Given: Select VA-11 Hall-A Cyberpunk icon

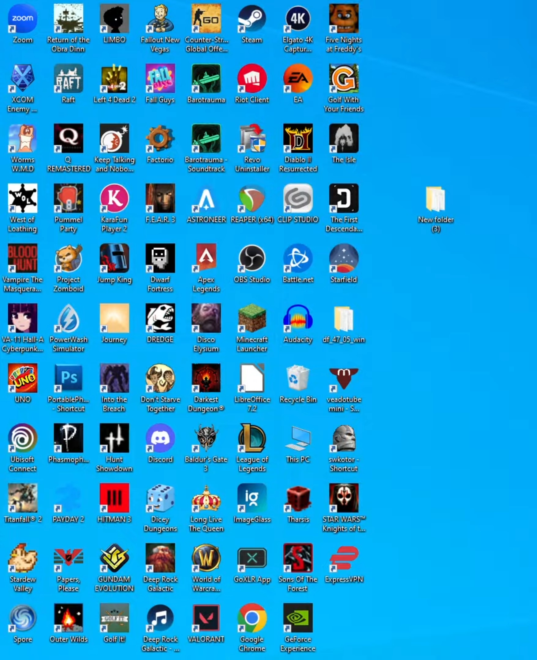Looking at the screenshot, I should coord(23,318).
